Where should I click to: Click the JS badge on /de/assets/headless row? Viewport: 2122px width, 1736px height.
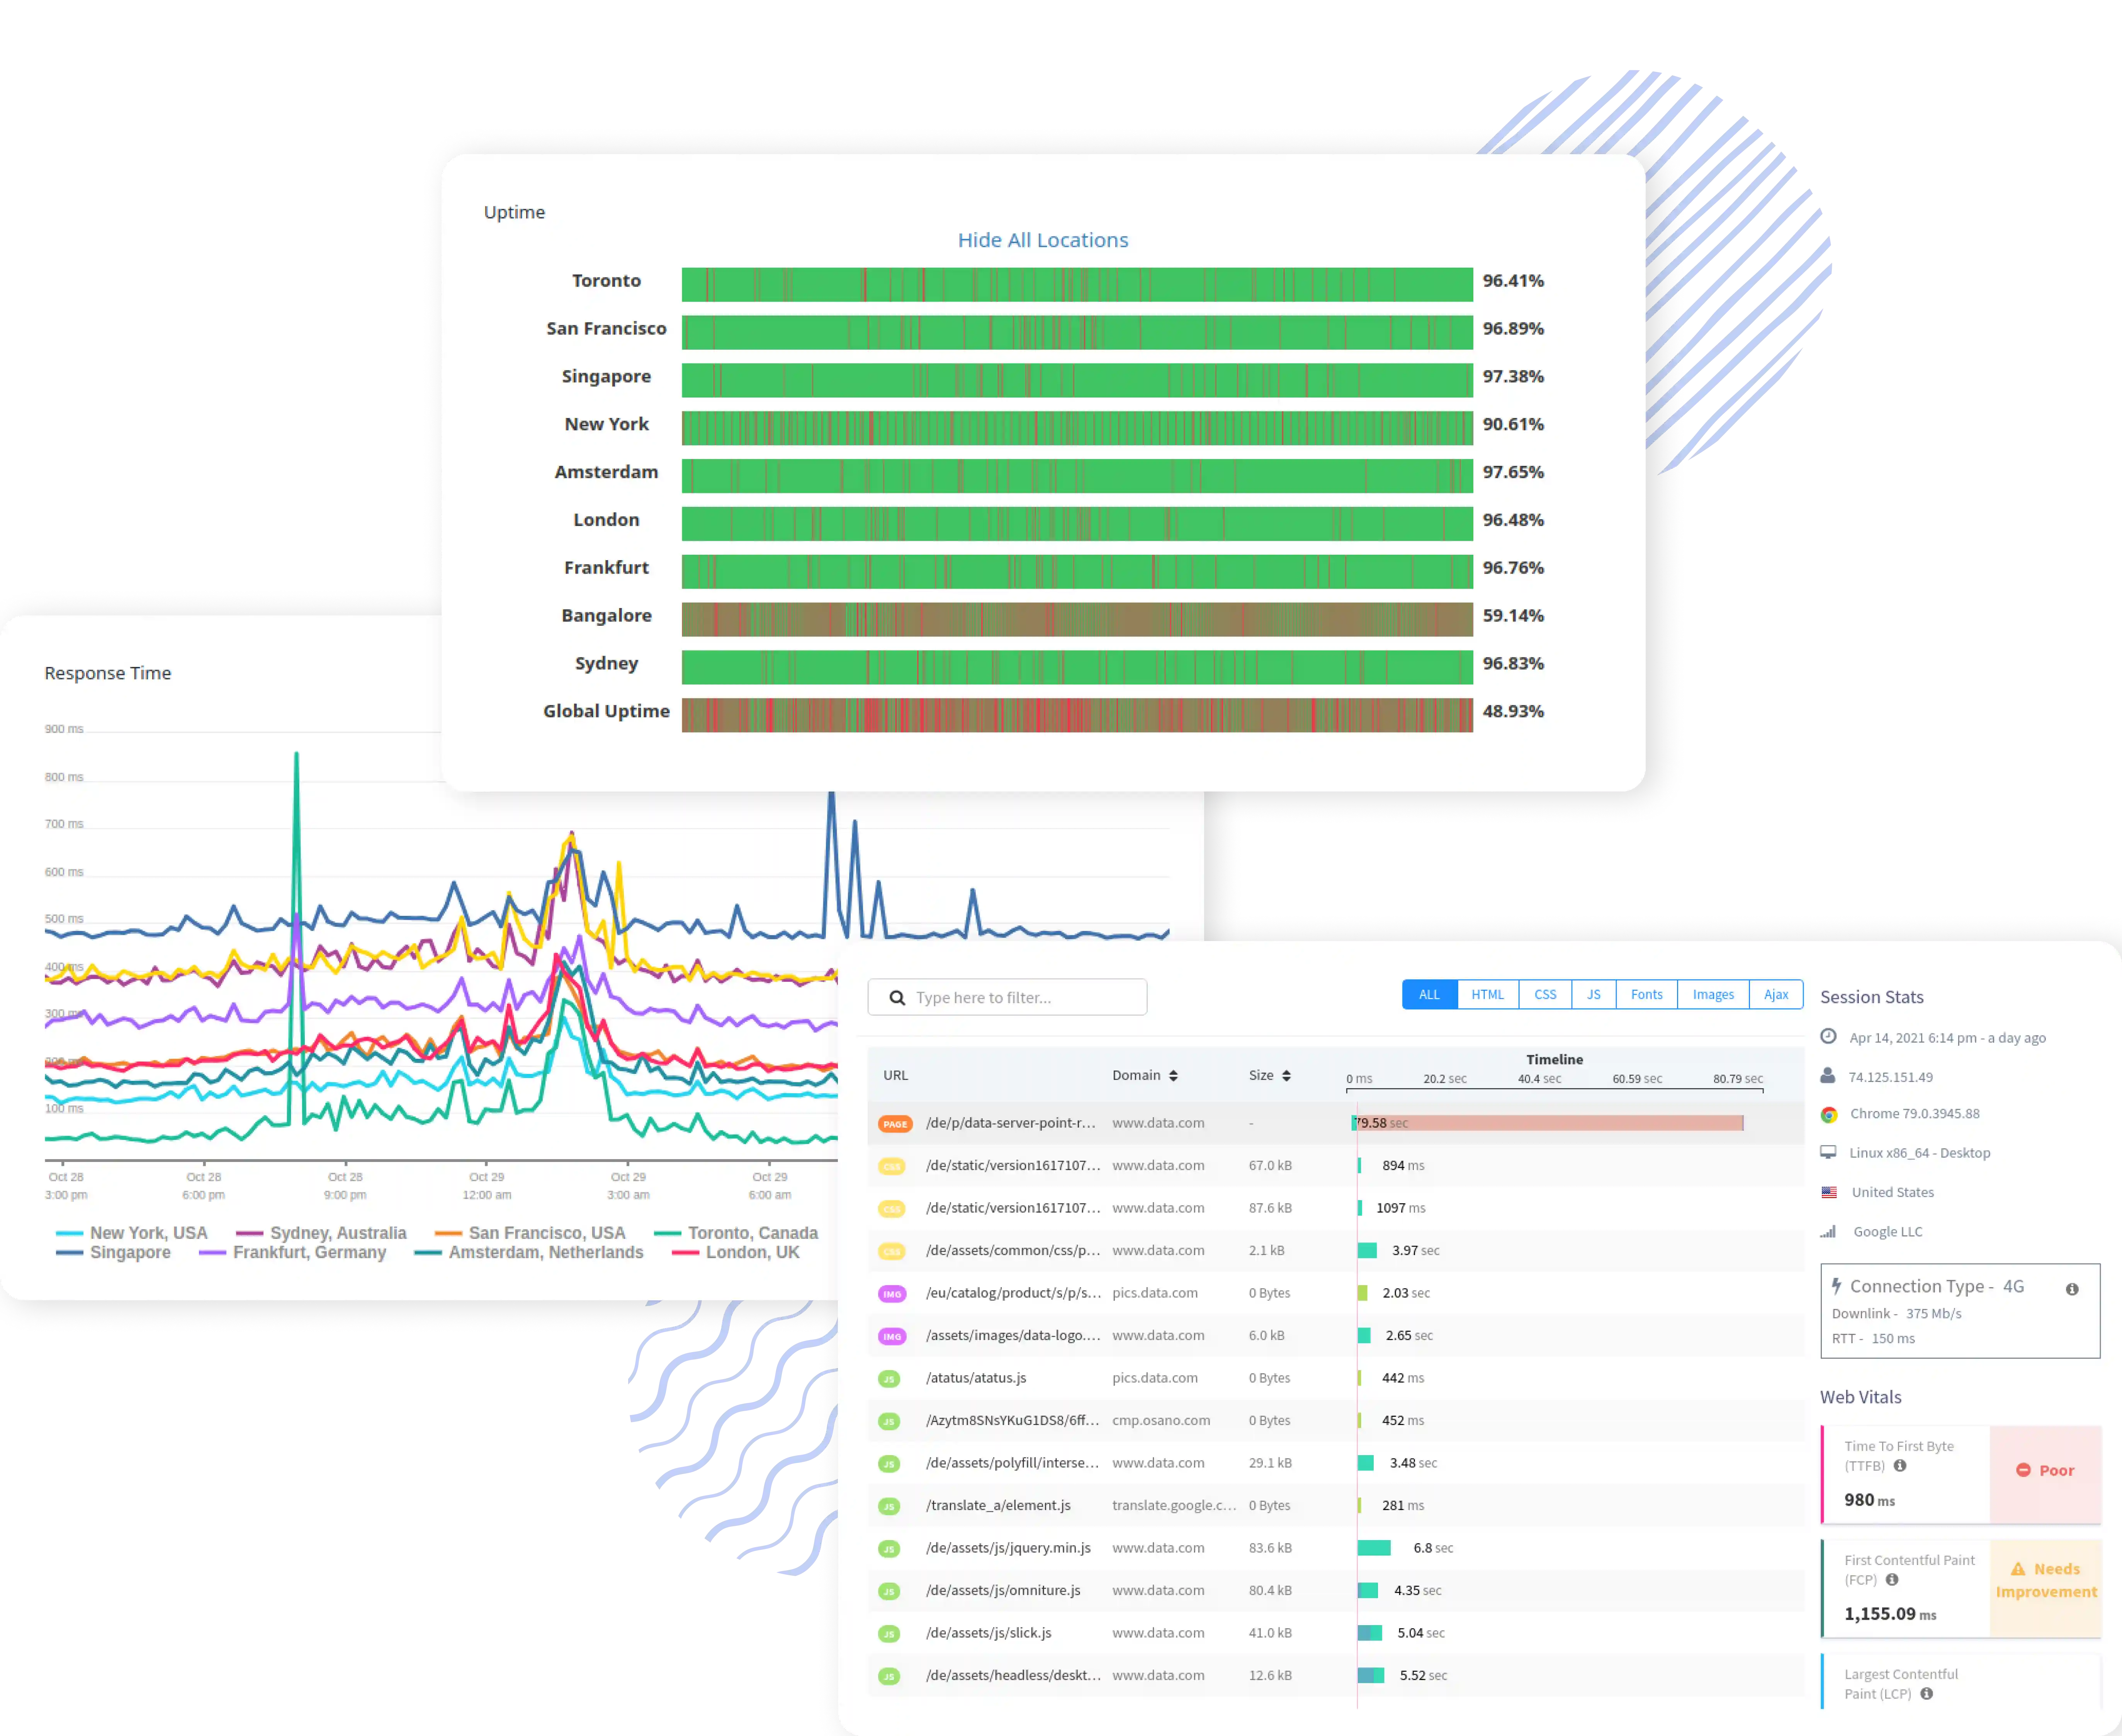pyautogui.click(x=888, y=1676)
